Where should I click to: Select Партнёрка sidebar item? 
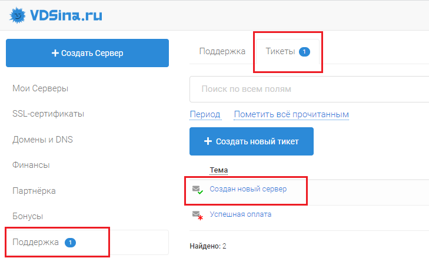click(34, 191)
